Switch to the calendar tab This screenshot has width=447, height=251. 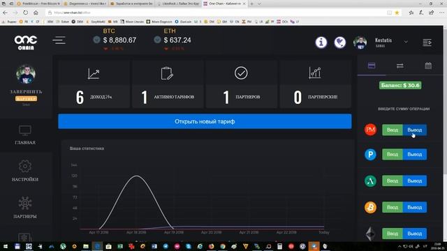428,66
